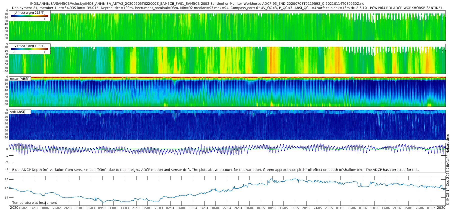Click the 18 tick on temperature axis
450x212 pixels.
click(6, 179)
